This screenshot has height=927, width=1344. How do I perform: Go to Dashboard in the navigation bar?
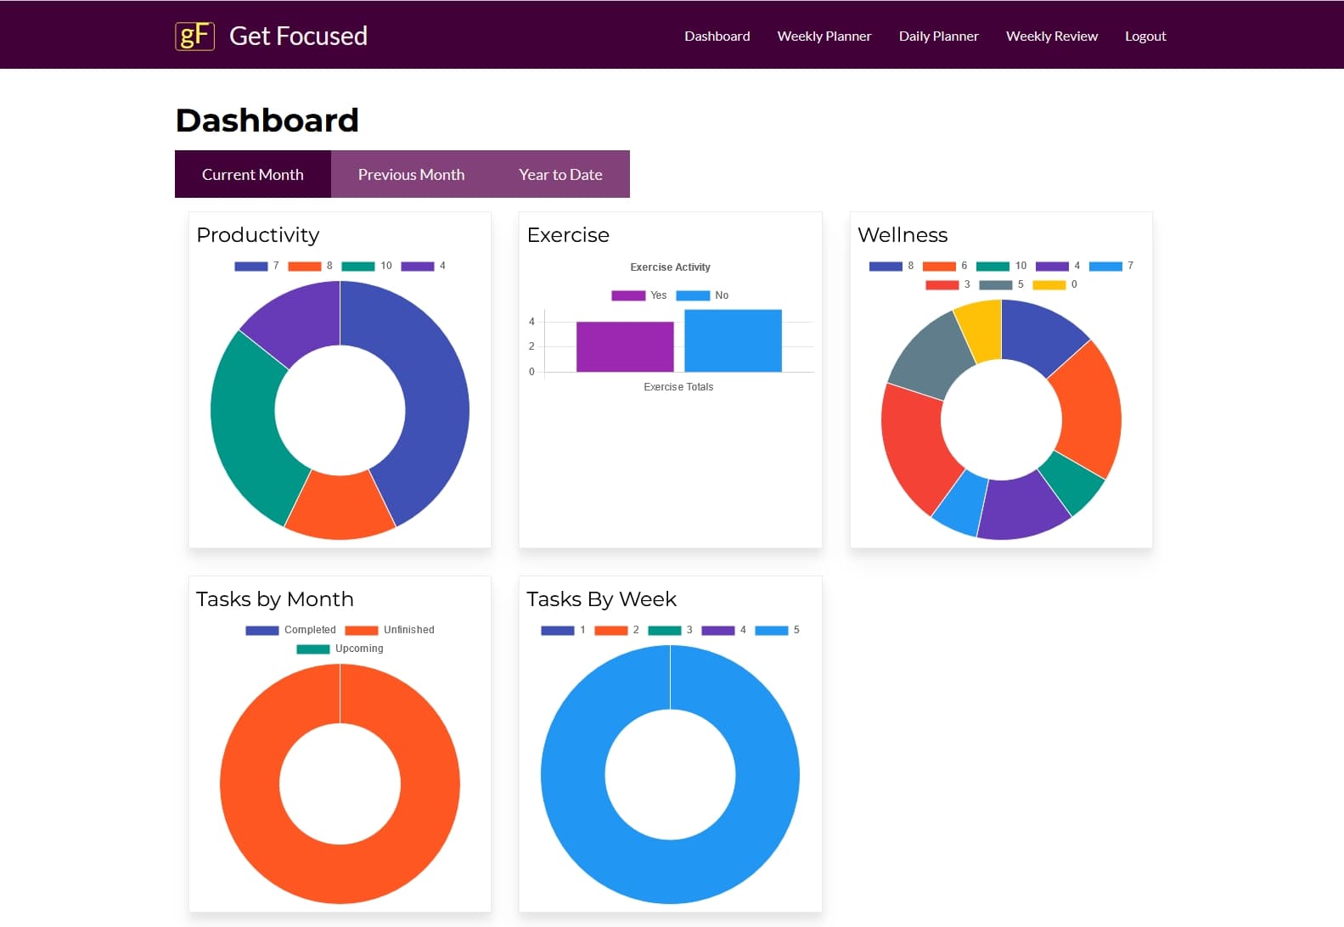pyautogui.click(x=717, y=36)
